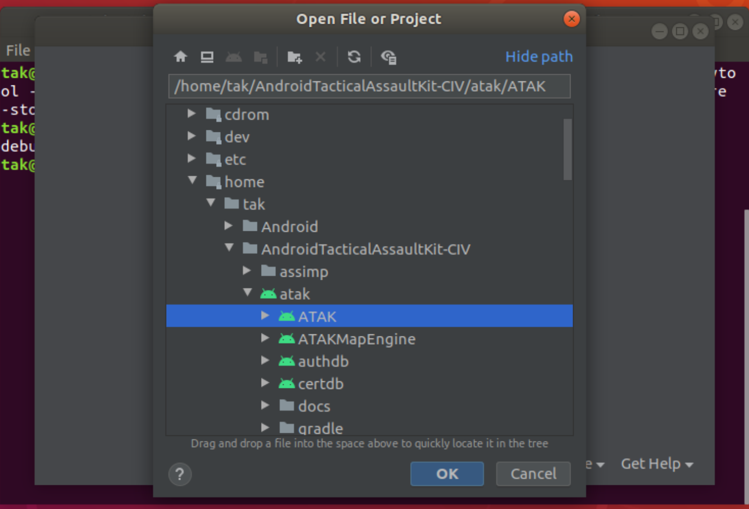The width and height of the screenshot is (749, 509).
Task: Confirm selection with the OK button
Action: 447,474
